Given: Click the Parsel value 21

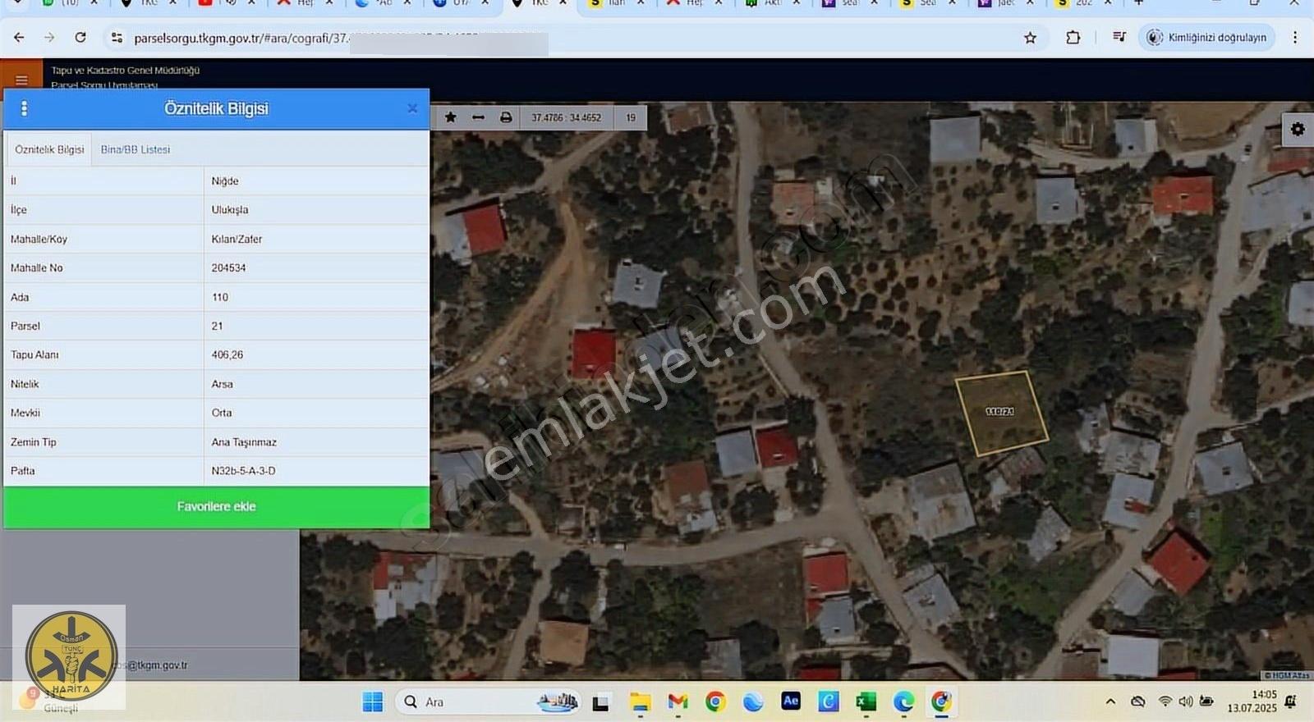Looking at the screenshot, I should (217, 326).
